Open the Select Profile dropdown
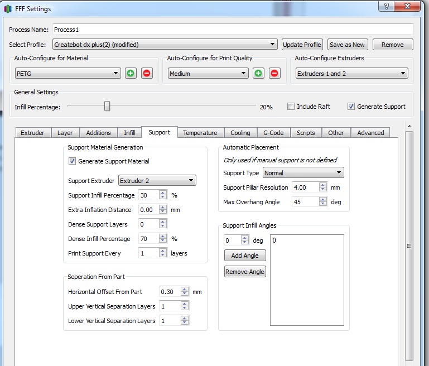 tap(165, 44)
